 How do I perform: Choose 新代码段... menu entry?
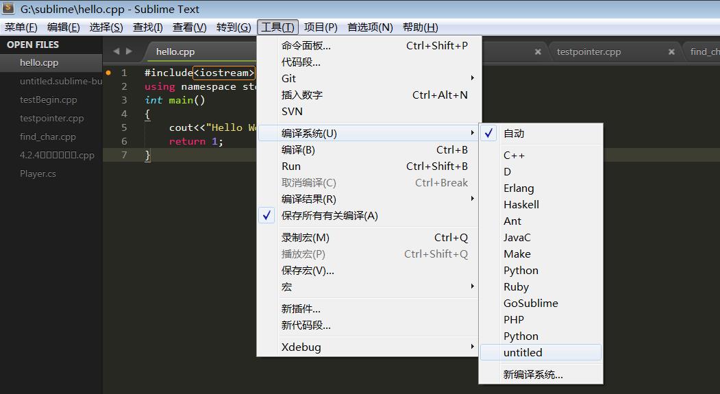(x=369, y=325)
